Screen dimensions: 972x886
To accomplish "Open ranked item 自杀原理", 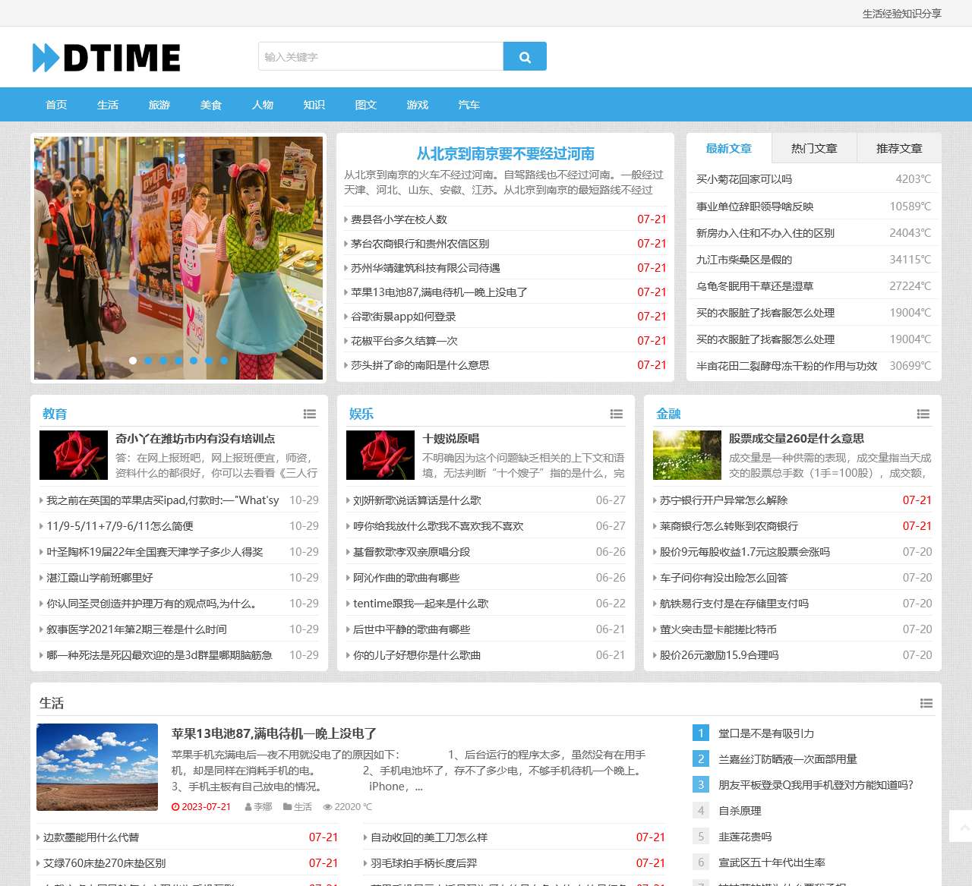I will tap(740, 811).
